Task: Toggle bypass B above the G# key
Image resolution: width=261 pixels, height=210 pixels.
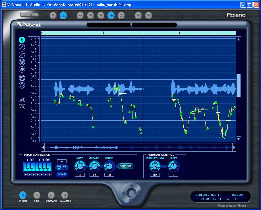Action: (44, 160)
